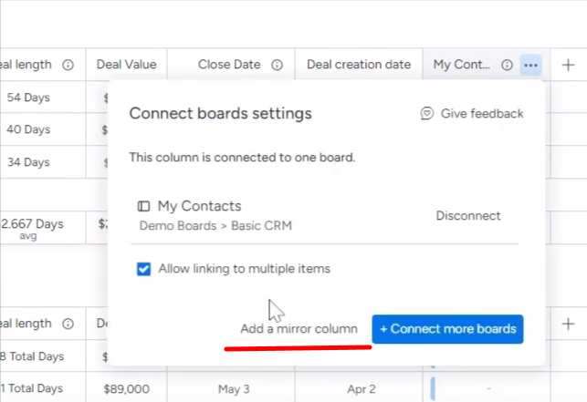Click the Connect boards settings heading
The image size is (587, 402).
pyautogui.click(x=221, y=113)
